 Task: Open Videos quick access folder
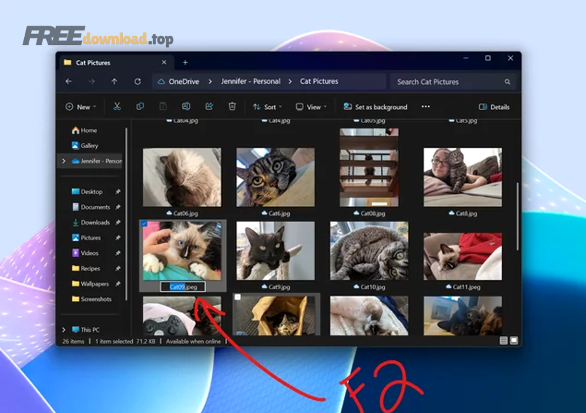tap(85, 253)
